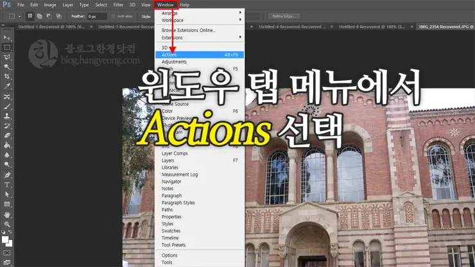
Task: Open the Filter menu
Action: [x=118, y=5]
